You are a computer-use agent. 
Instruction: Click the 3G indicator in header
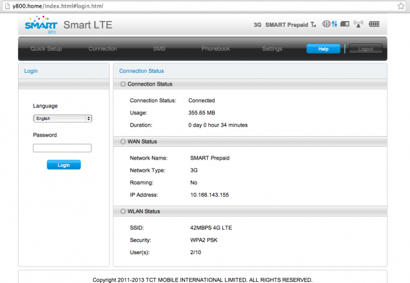(x=258, y=25)
